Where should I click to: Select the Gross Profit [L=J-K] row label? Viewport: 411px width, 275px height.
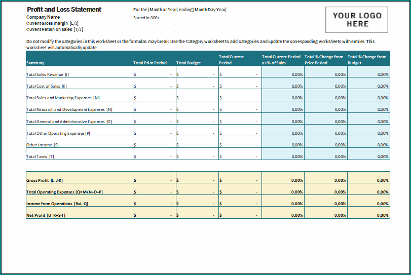click(45, 180)
